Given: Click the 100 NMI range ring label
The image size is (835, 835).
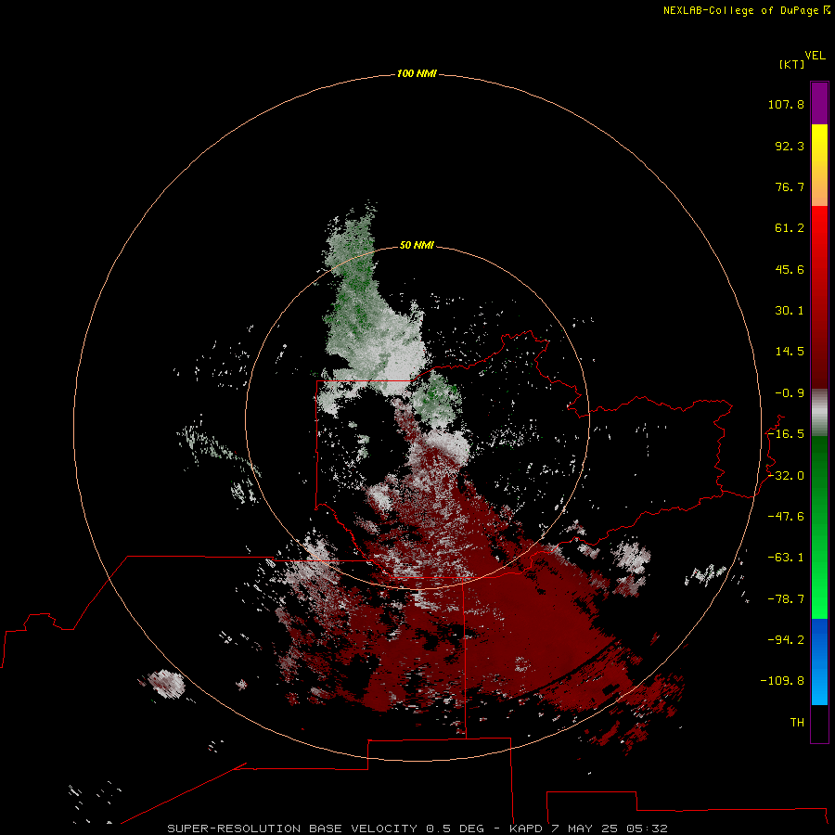Looking at the screenshot, I should point(417,73).
